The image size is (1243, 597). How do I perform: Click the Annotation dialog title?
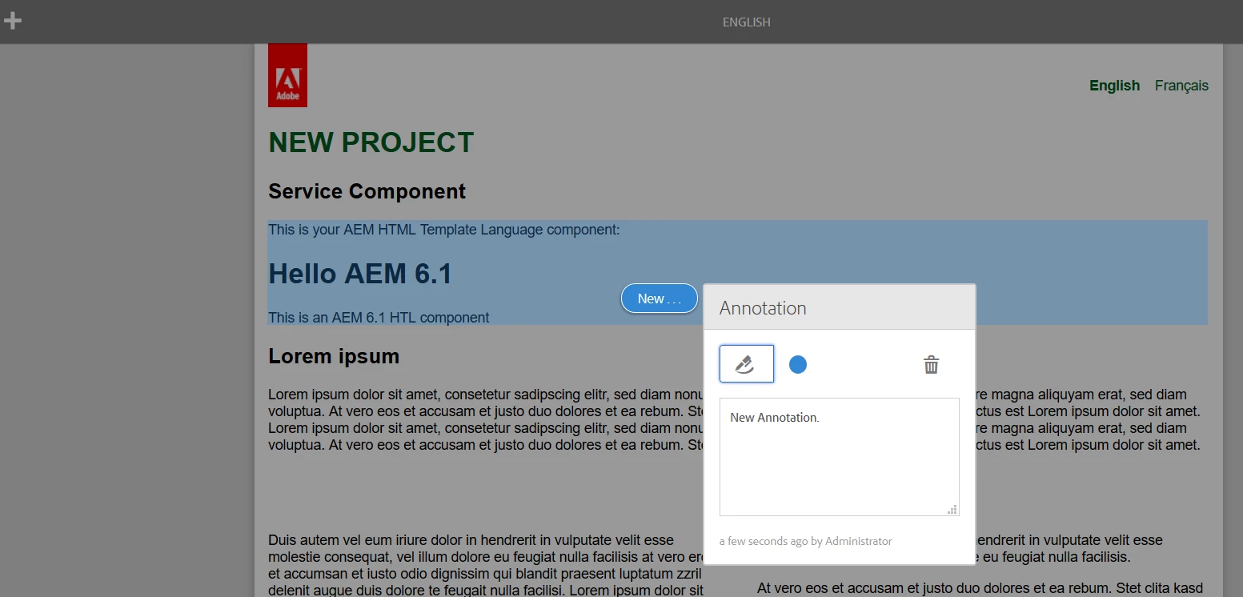pos(763,308)
